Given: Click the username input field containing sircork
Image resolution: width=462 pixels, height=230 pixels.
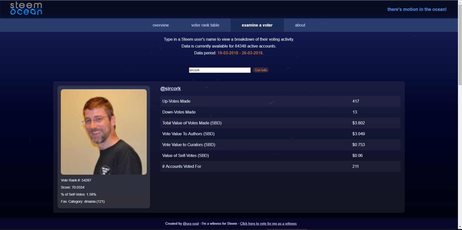Looking at the screenshot, I should 220,70.
